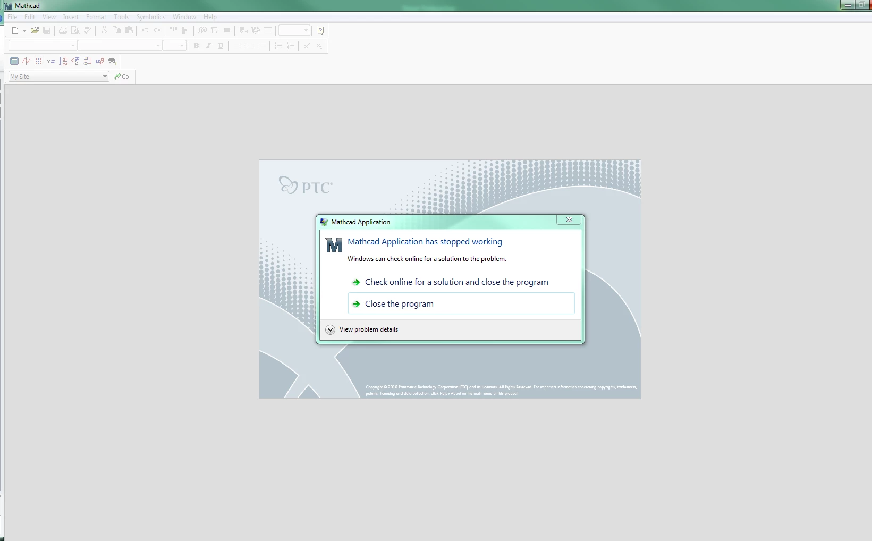Open the Window menu

[184, 17]
